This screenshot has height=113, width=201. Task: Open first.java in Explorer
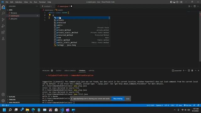tap(14, 13)
